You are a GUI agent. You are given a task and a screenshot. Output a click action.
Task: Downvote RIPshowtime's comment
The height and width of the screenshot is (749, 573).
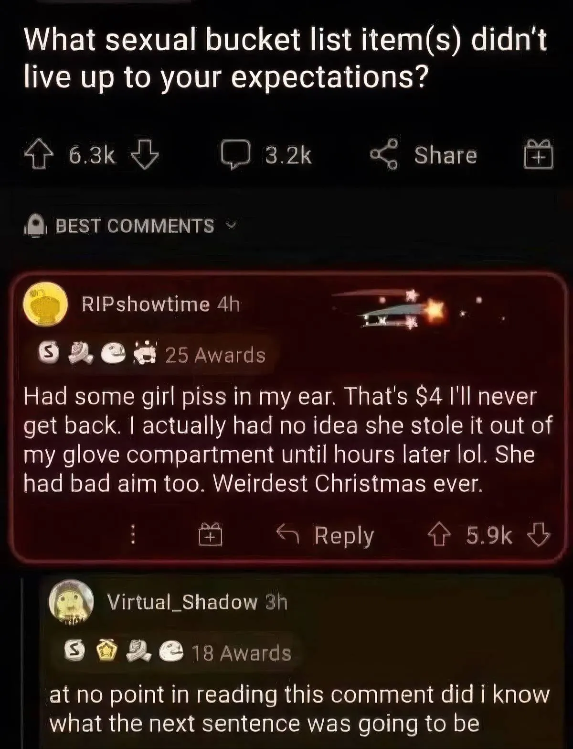pos(539,534)
